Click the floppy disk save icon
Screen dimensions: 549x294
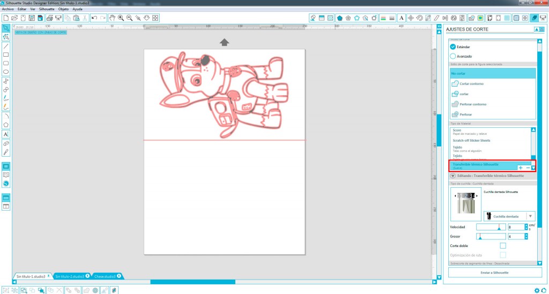pyautogui.click(x=32, y=18)
